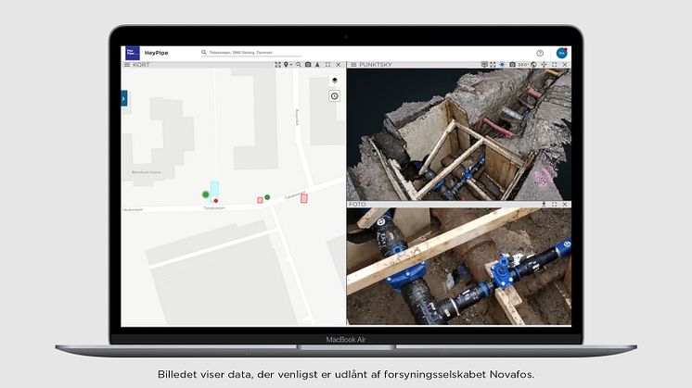Open the user profile avatar
The image size is (692, 388).
561,54
